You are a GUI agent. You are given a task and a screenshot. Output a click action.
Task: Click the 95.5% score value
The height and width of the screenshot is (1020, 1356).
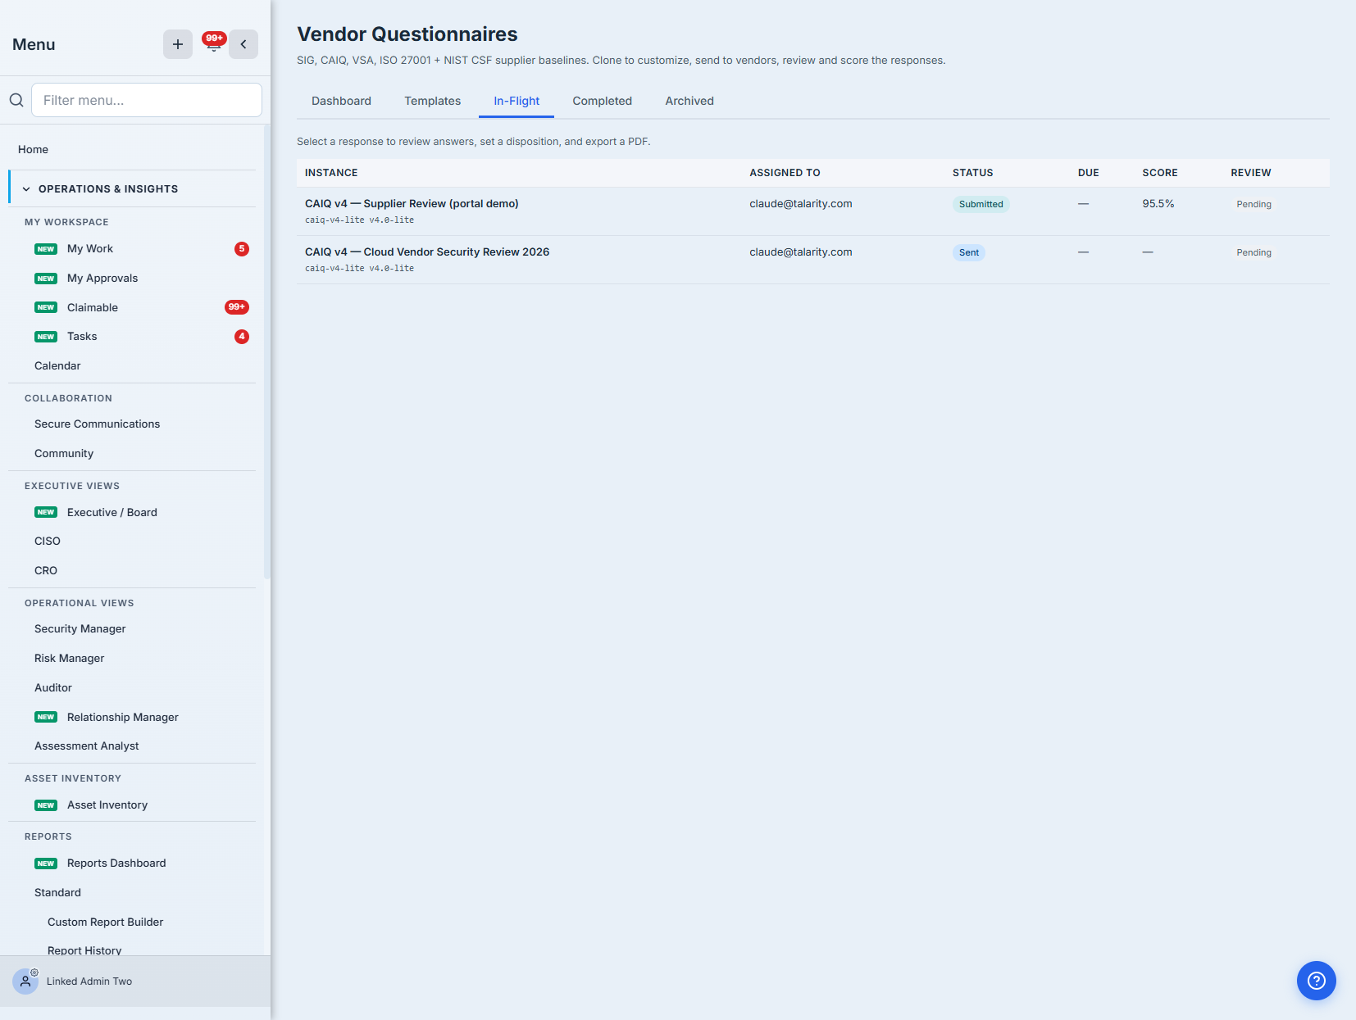[x=1158, y=204]
